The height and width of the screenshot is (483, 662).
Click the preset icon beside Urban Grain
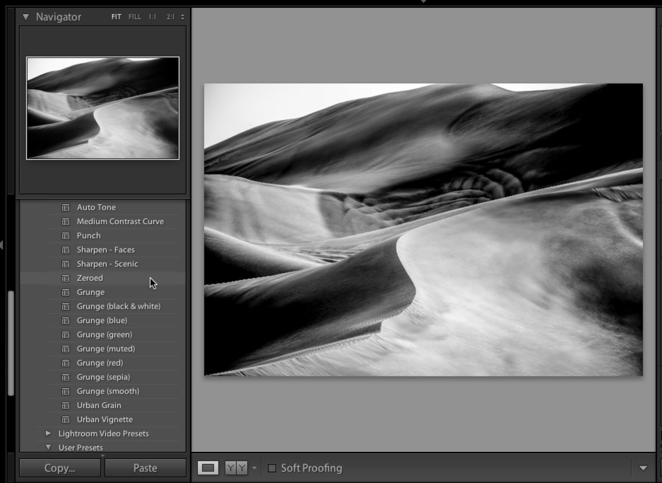pyautogui.click(x=66, y=405)
